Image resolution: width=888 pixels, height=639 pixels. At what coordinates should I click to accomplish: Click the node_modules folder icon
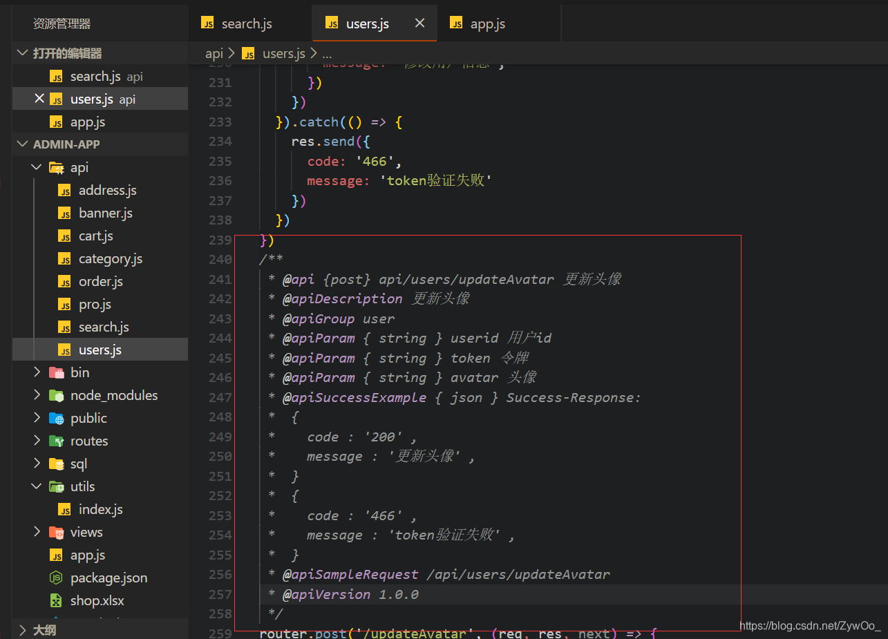[x=57, y=395]
